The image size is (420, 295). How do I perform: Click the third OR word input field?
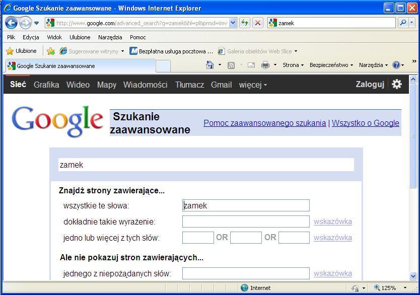point(294,238)
